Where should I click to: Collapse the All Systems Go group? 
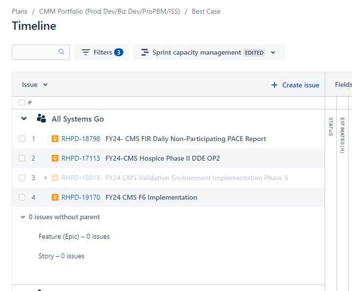24,118
